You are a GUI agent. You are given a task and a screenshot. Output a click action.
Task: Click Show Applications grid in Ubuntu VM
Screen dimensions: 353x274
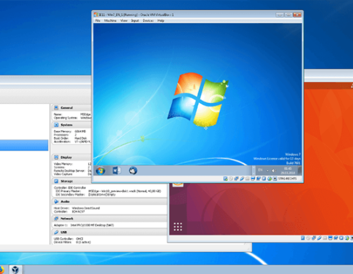click(x=178, y=227)
